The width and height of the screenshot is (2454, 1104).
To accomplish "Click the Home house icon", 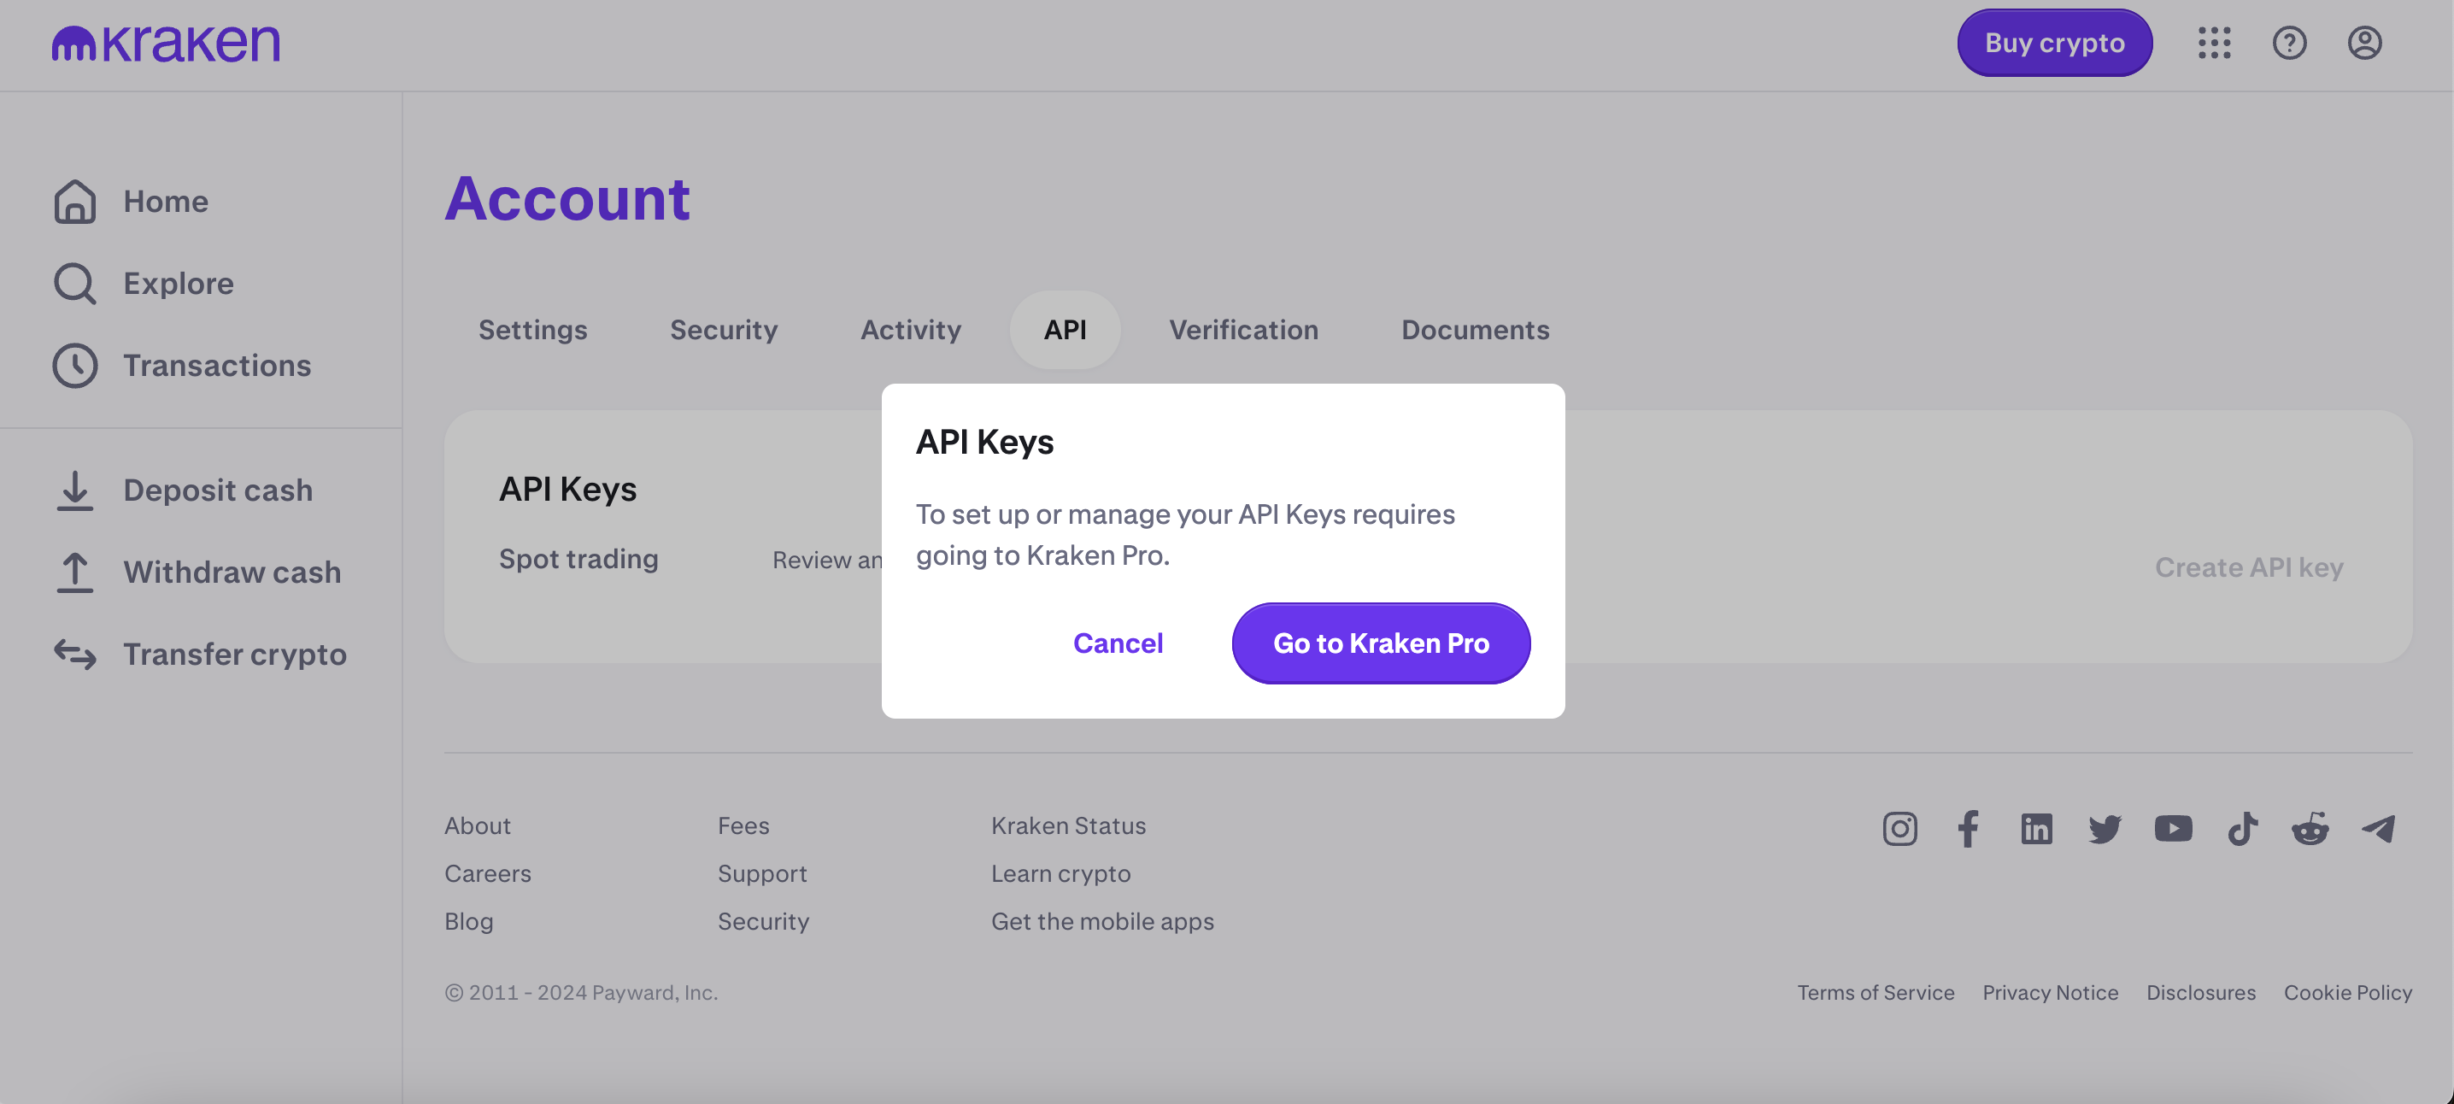I will pos(74,201).
